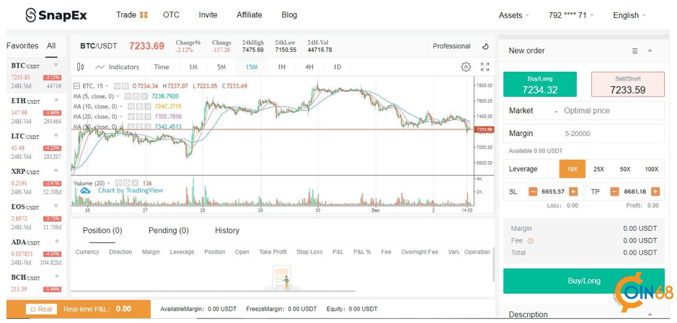Screen dimensions: 677x323
Task: Favorite EOS/USDT with star icon
Action: (56, 206)
